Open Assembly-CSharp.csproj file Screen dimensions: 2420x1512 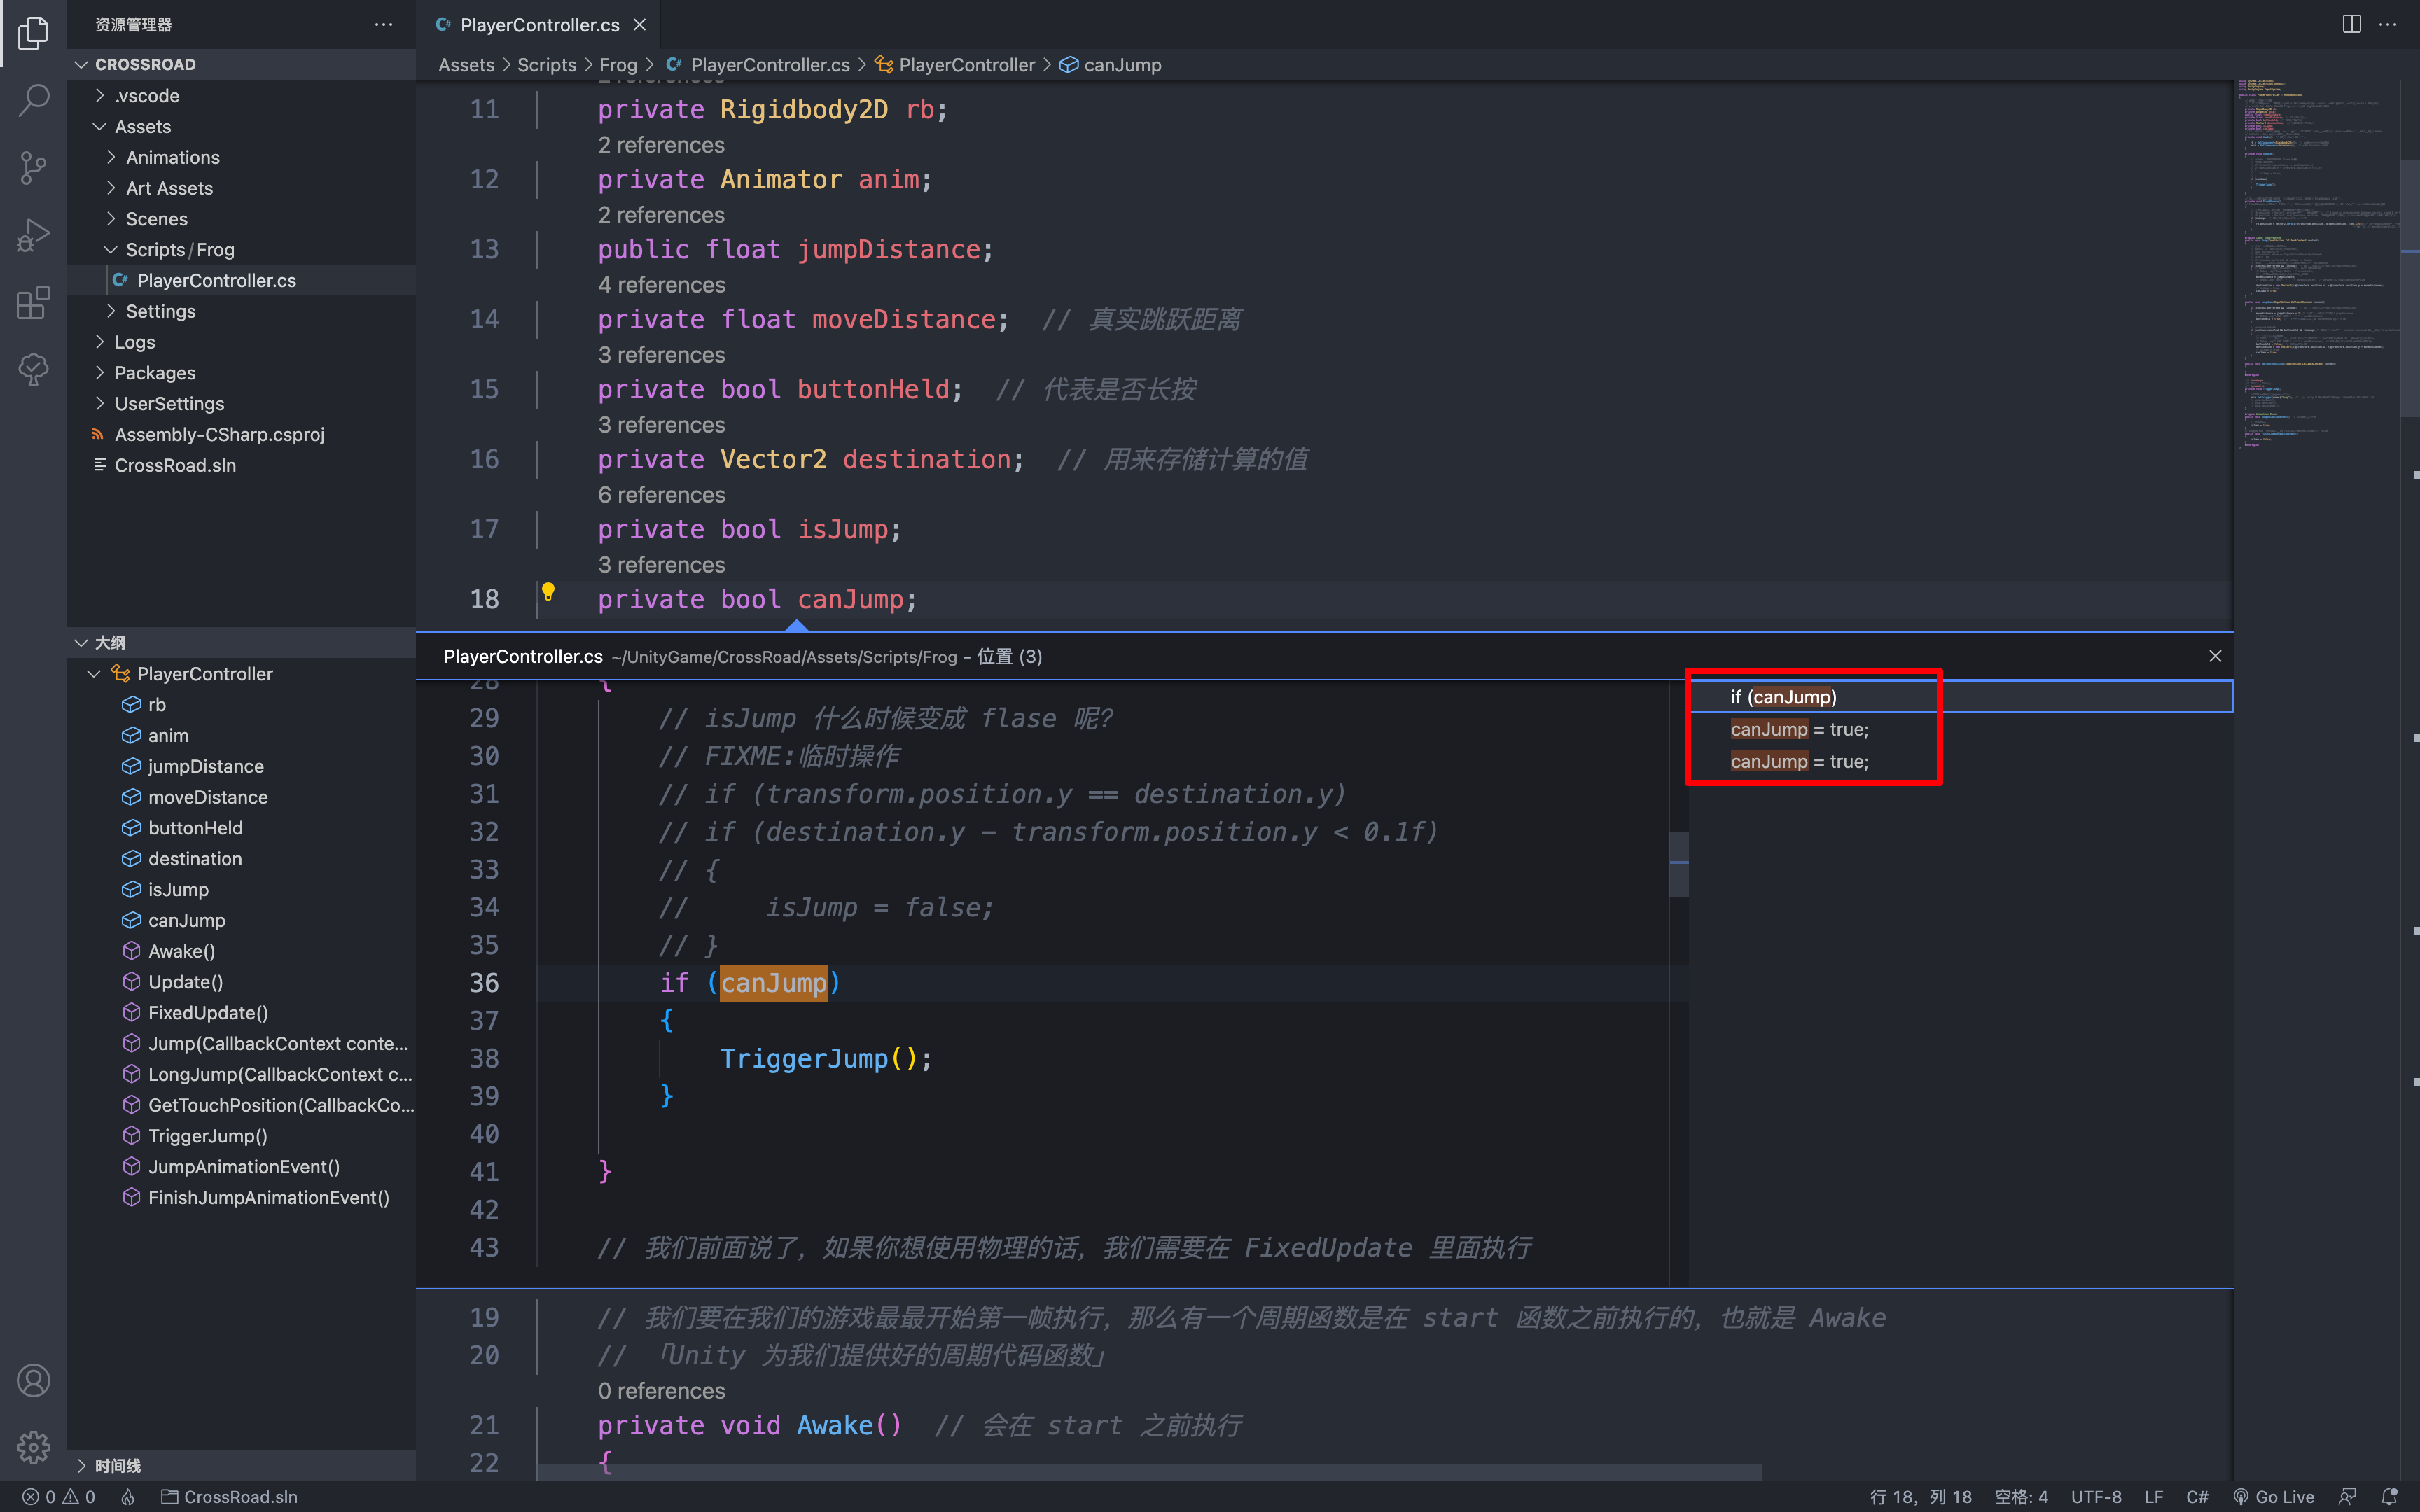point(241,434)
